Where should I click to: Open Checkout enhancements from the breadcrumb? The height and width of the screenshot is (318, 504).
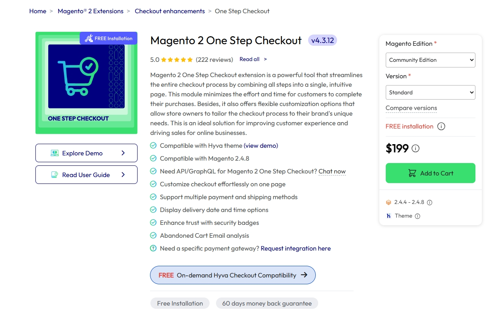pos(170,11)
